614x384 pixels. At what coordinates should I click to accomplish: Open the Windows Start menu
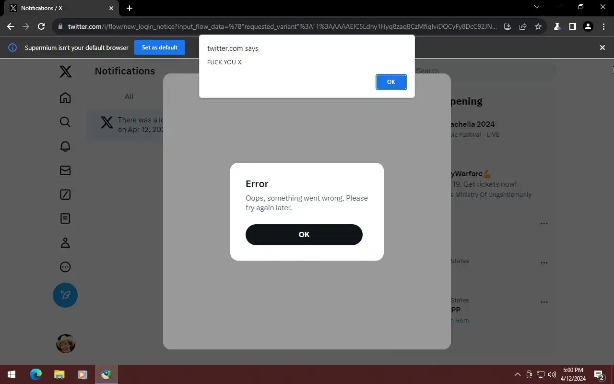12,374
